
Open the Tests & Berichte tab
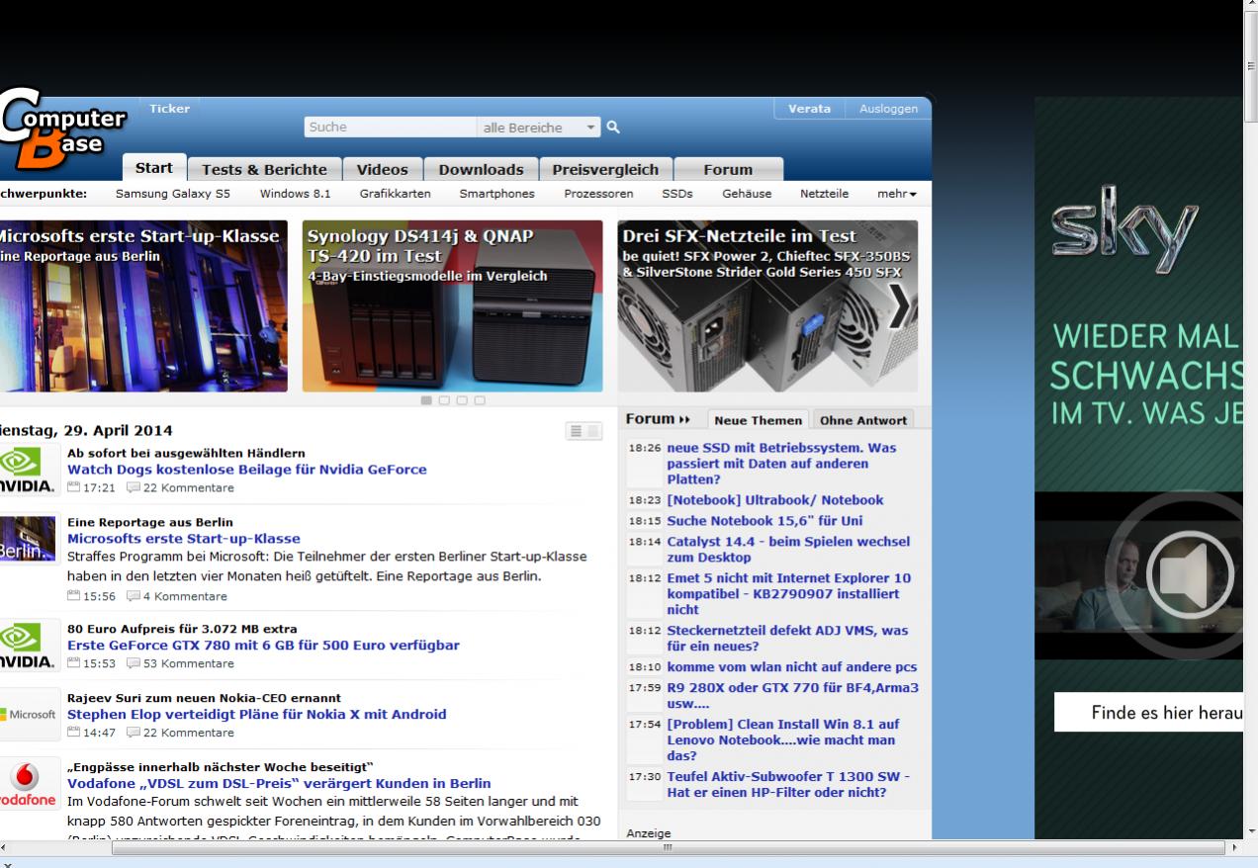click(x=265, y=170)
